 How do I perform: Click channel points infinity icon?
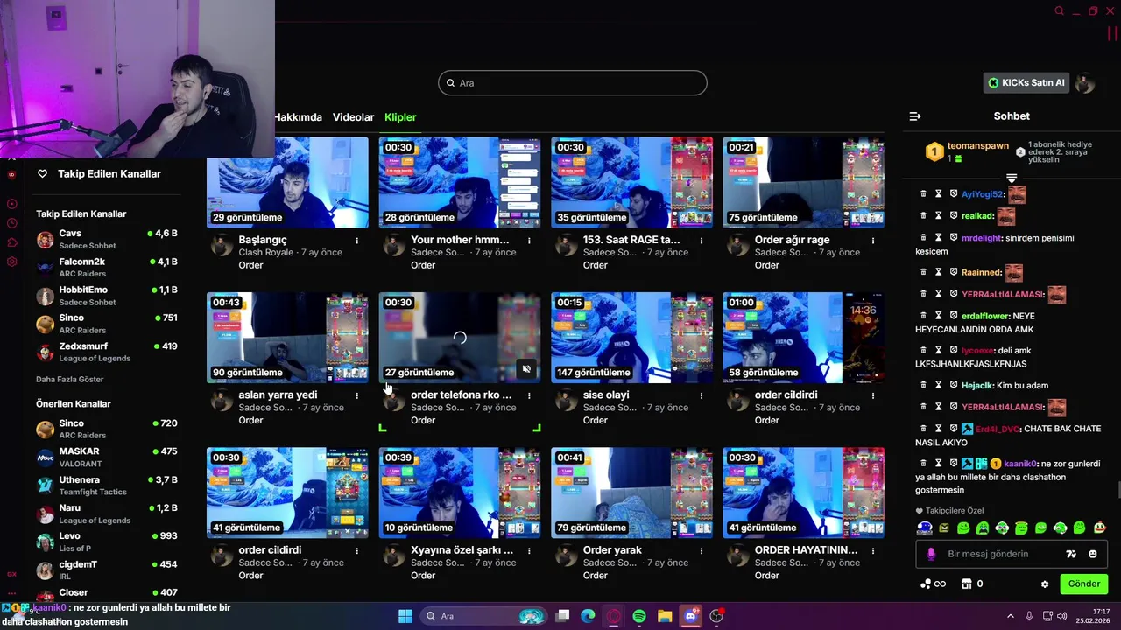(x=934, y=584)
